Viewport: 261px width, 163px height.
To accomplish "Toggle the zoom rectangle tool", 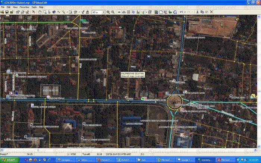I will point(44,12).
